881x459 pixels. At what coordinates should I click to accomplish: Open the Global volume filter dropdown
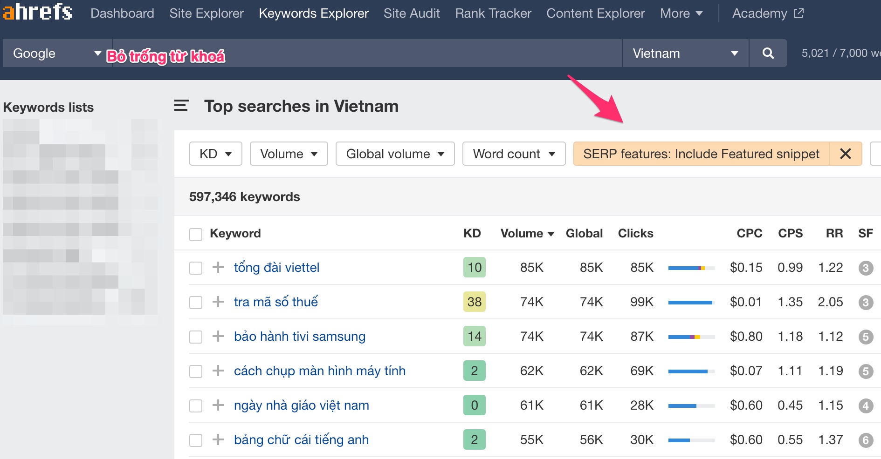pos(395,154)
